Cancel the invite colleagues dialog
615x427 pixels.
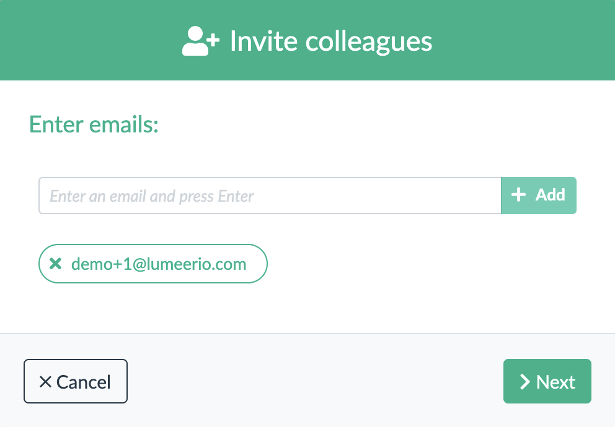(x=75, y=381)
